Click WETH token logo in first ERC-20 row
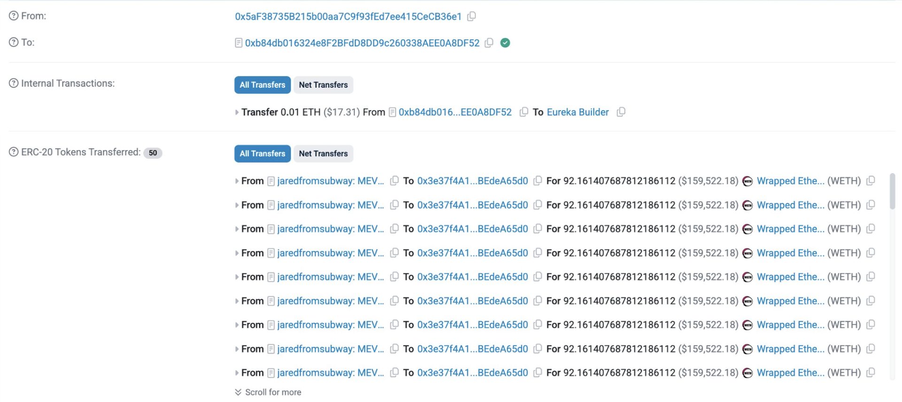Viewport: 902px width, 402px height. pyautogui.click(x=747, y=182)
